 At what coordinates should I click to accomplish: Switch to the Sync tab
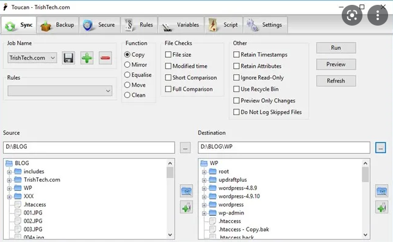pos(19,25)
